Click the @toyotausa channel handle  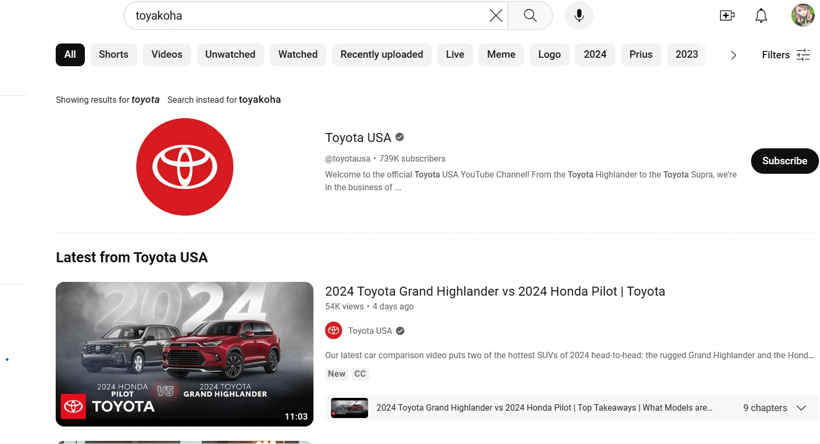[348, 158]
